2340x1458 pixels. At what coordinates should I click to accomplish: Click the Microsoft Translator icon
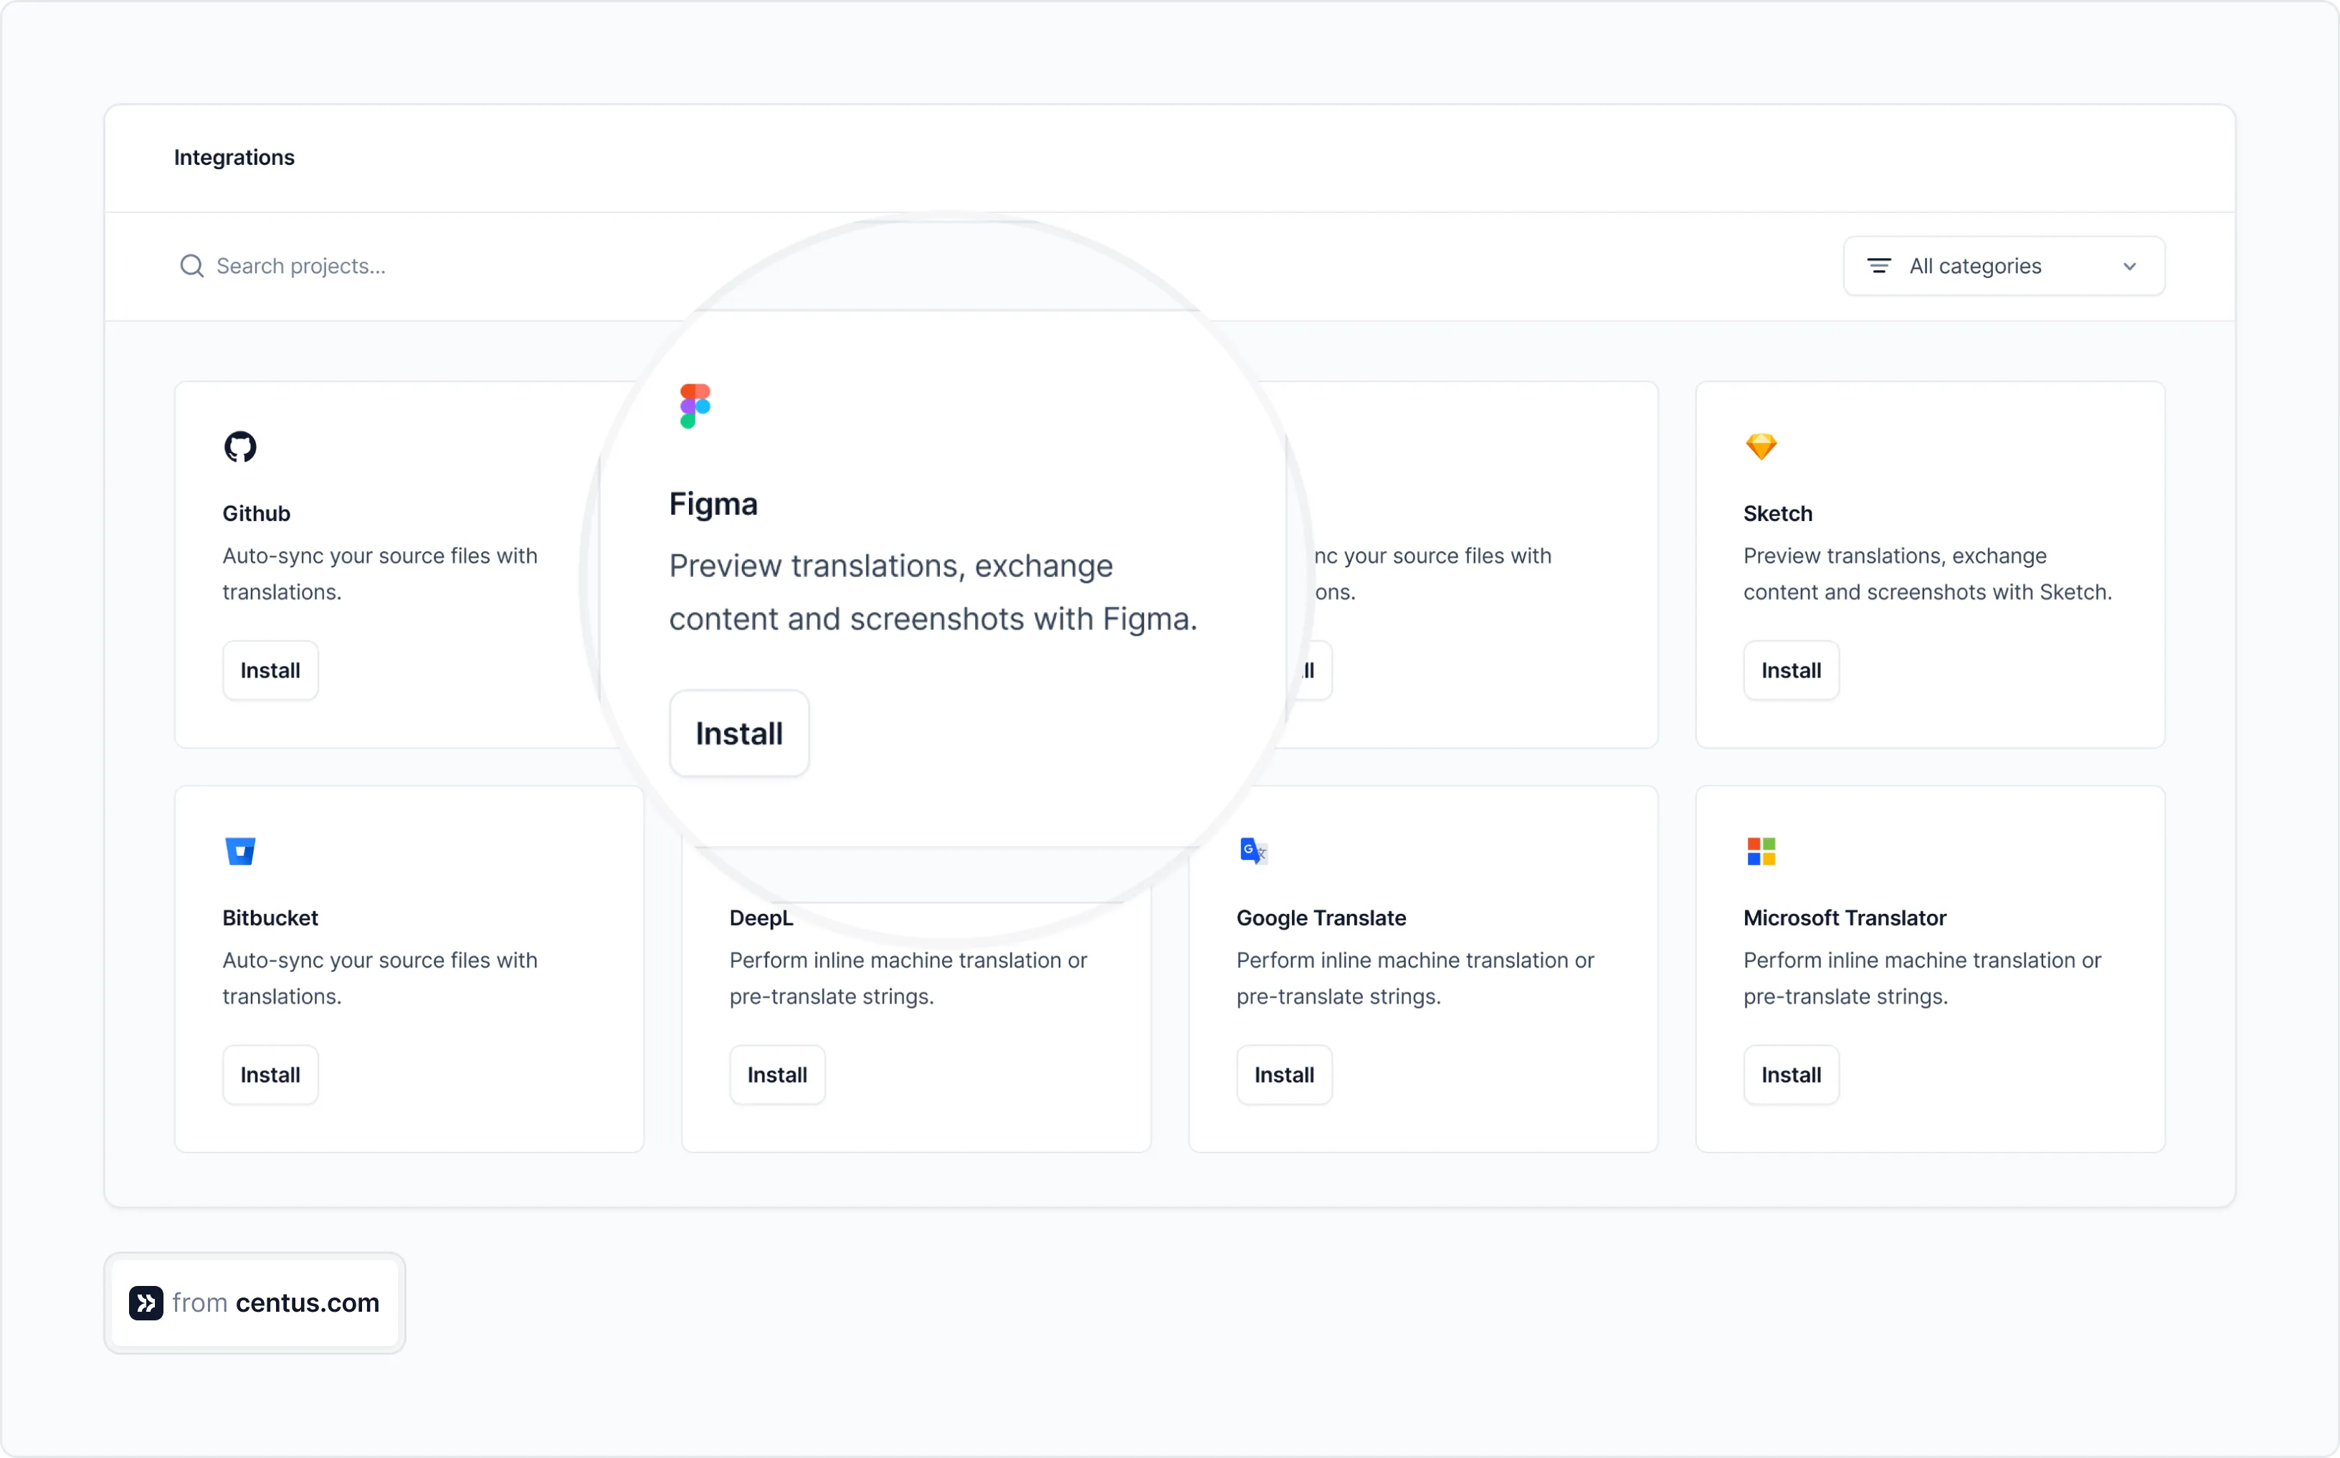pos(1761,850)
